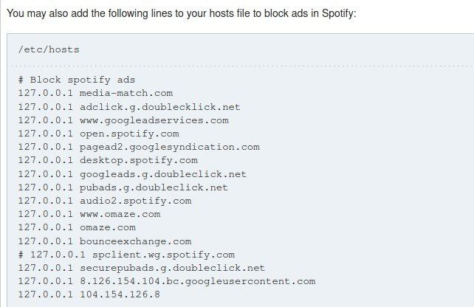Click the word Spotify in intro sentence

339,13
